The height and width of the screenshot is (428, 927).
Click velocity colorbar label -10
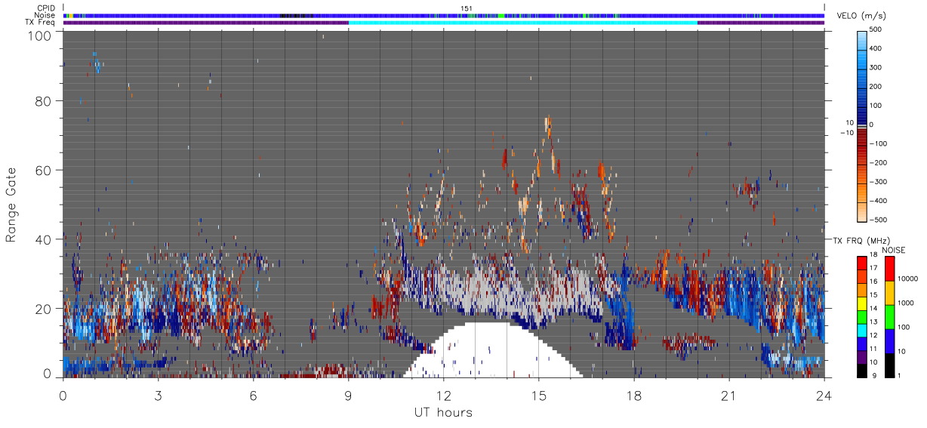(x=846, y=133)
